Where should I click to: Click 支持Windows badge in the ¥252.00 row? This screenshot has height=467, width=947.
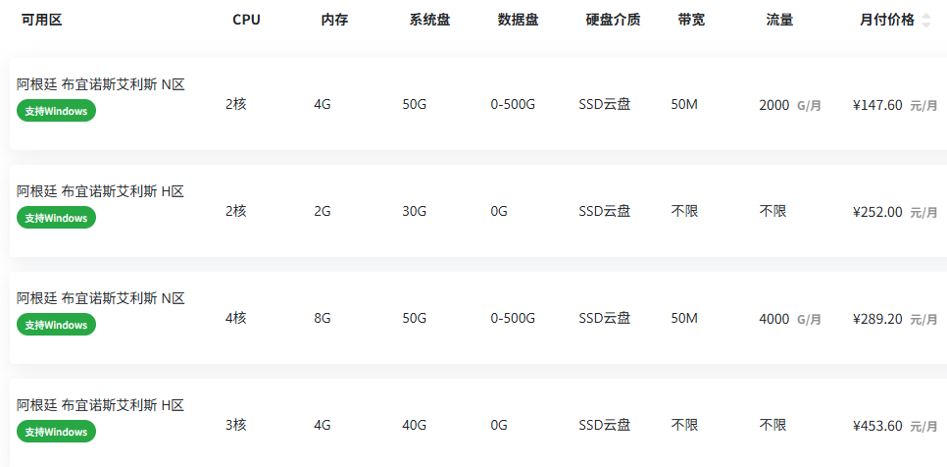(x=56, y=218)
